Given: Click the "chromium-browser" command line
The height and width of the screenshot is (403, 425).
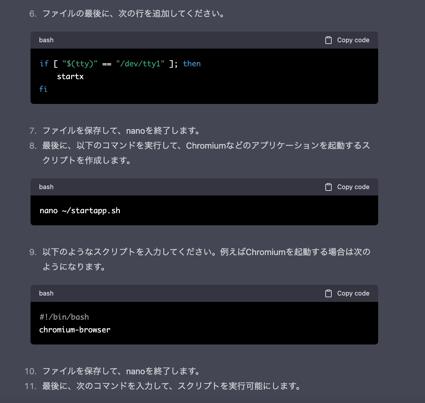Looking at the screenshot, I should (x=75, y=330).
